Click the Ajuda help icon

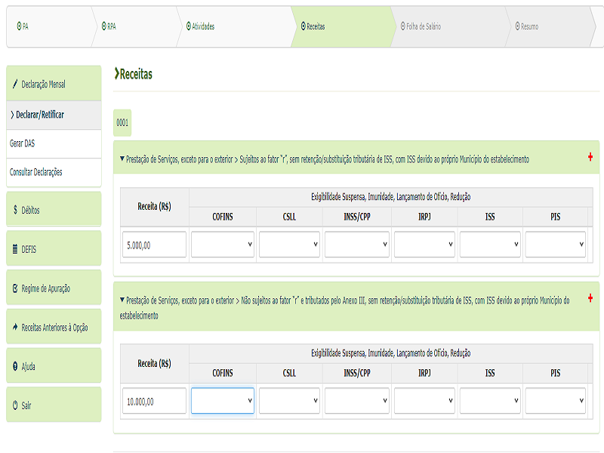coord(15,366)
